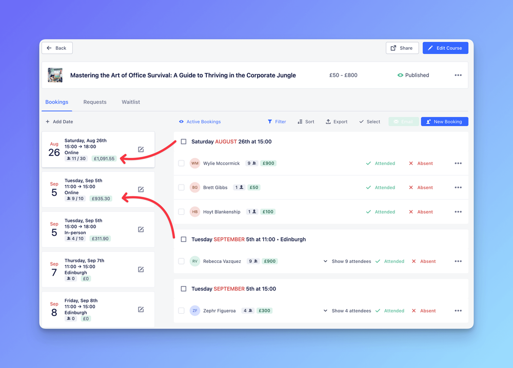The width and height of the screenshot is (513, 368).
Task: Open the Waitlist tab
Action: pyautogui.click(x=131, y=102)
